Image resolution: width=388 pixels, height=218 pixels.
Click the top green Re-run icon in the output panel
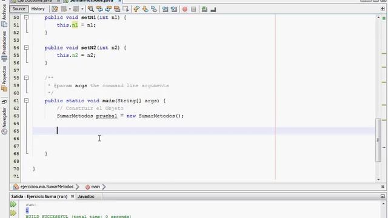coord(13,205)
